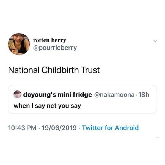
Task: Open the Twitter for Android link
Action: tap(110, 128)
